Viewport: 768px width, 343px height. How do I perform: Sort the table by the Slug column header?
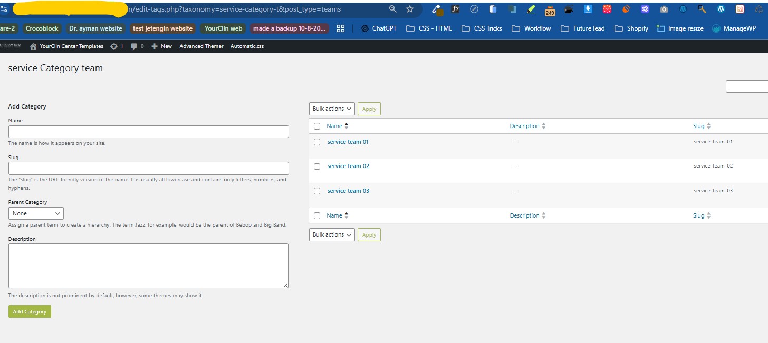(x=699, y=126)
